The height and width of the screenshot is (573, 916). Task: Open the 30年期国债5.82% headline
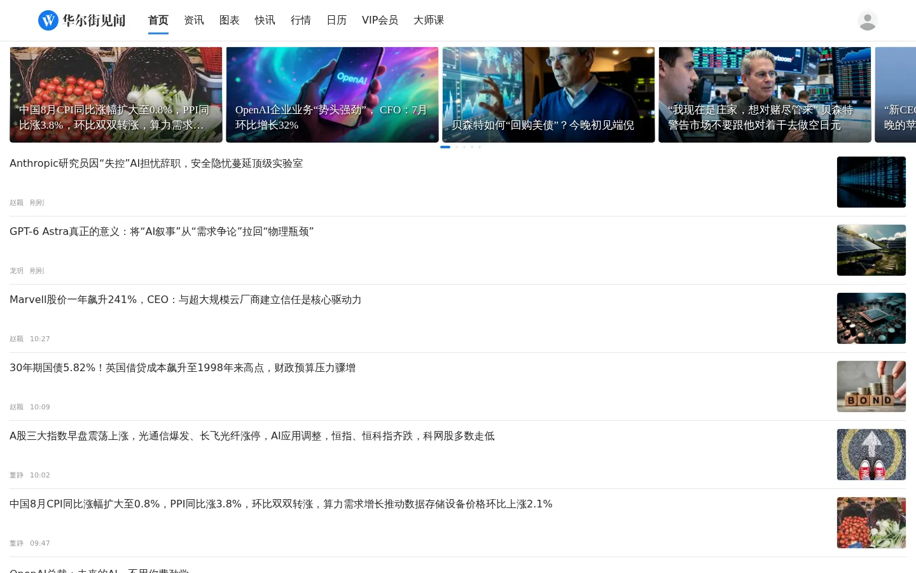click(x=183, y=368)
